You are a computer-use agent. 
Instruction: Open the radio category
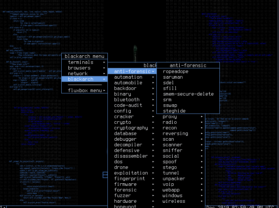181,122
